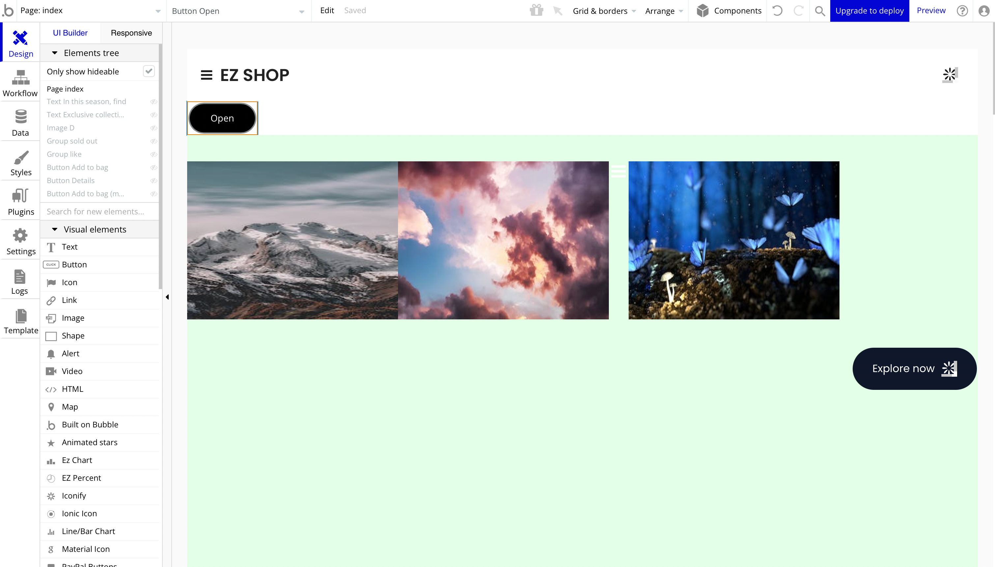The width and height of the screenshot is (995, 567).
Task: Click the Open button on canvas
Action: (x=222, y=118)
